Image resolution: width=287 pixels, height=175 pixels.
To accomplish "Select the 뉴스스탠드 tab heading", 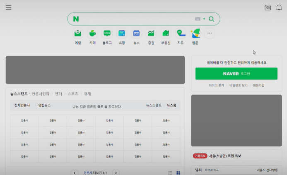I will click(x=19, y=94).
